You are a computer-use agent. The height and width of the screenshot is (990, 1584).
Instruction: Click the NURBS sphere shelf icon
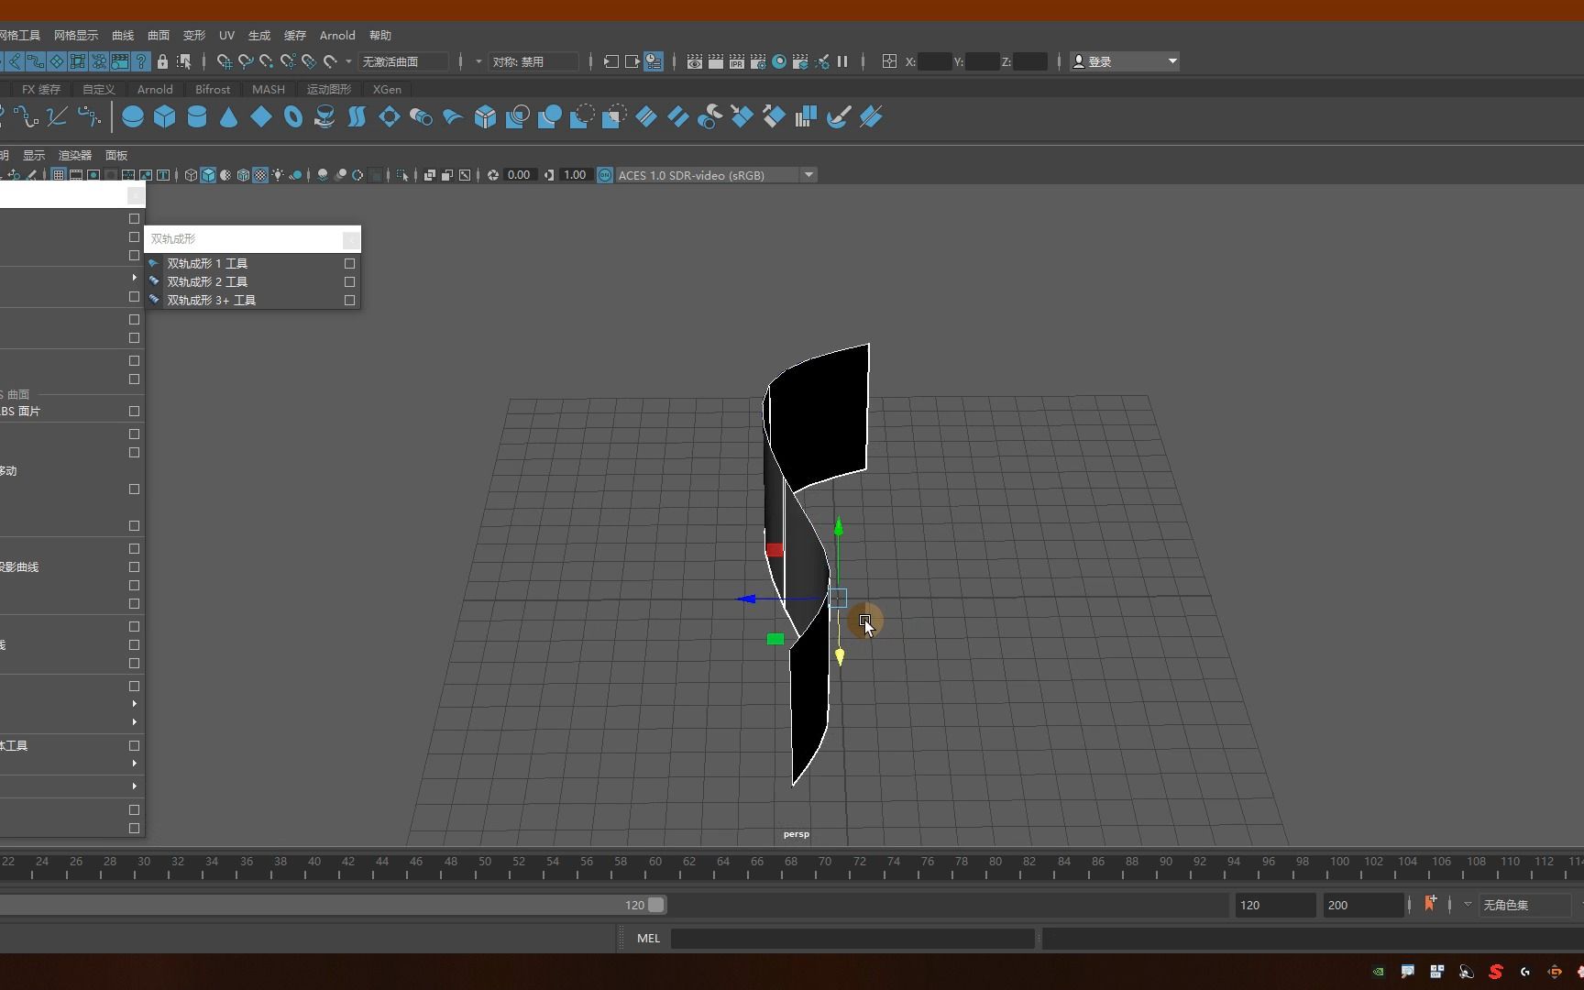tap(133, 117)
